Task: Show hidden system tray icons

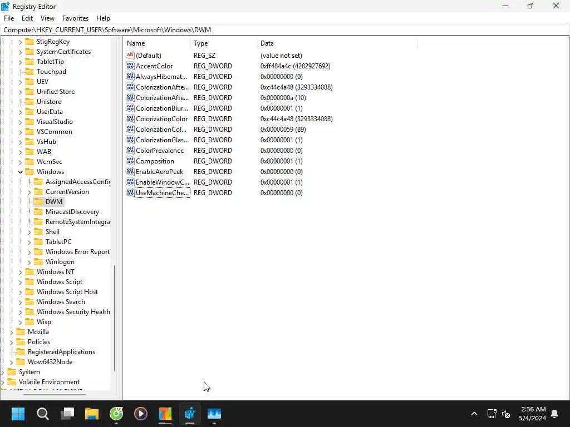Action: [x=474, y=414]
